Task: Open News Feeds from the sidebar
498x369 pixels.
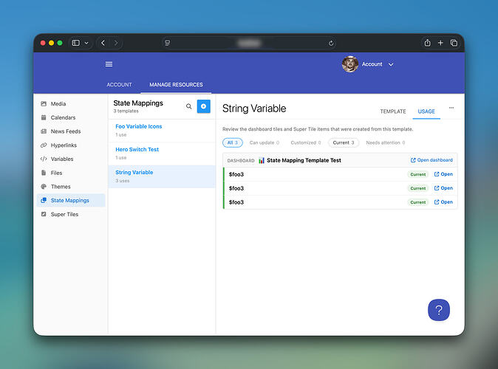Action: click(x=71, y=131)
